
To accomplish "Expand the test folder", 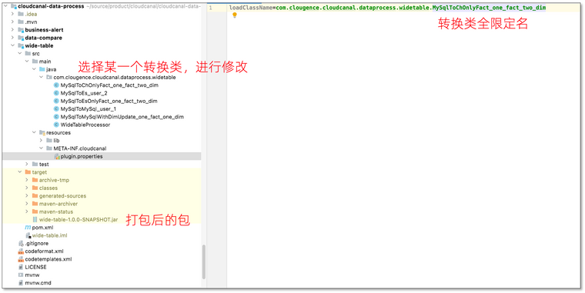I will tap(27, 165).
